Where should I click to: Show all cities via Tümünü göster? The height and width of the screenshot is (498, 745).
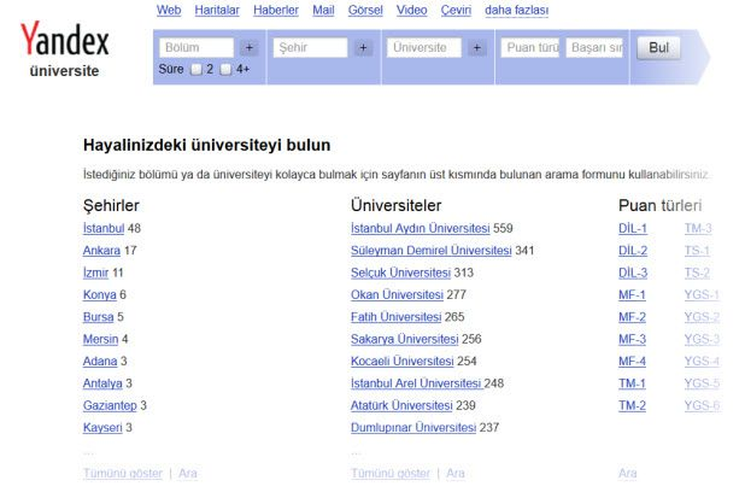[123, 473]
